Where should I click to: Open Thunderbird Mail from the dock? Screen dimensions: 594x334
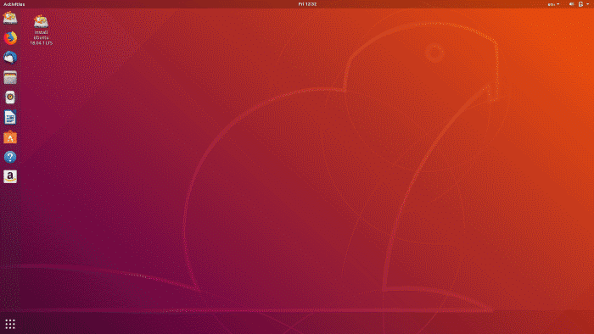tap(10, 58)
